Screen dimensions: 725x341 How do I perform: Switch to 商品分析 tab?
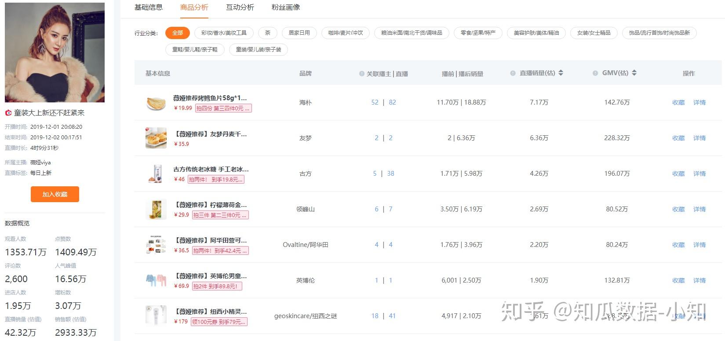194,7
